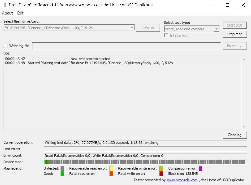Clear the log output

pyautogui.click(x=235, y=135)
